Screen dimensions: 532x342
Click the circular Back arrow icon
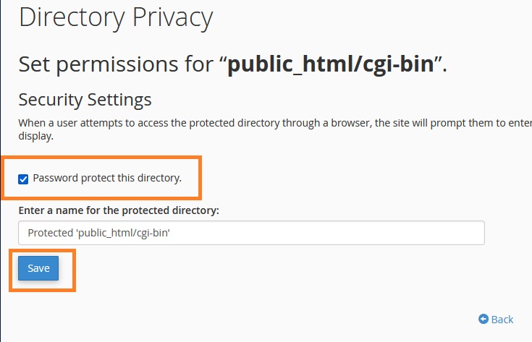(484, 319)
